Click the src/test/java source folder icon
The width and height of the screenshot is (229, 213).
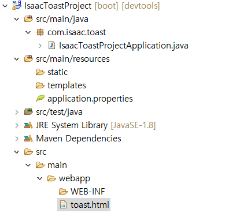point(28,112)
